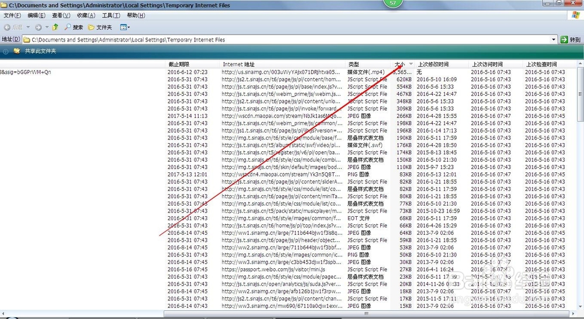
Task: Click the Forward arrow icon
Action: point(39,27)
